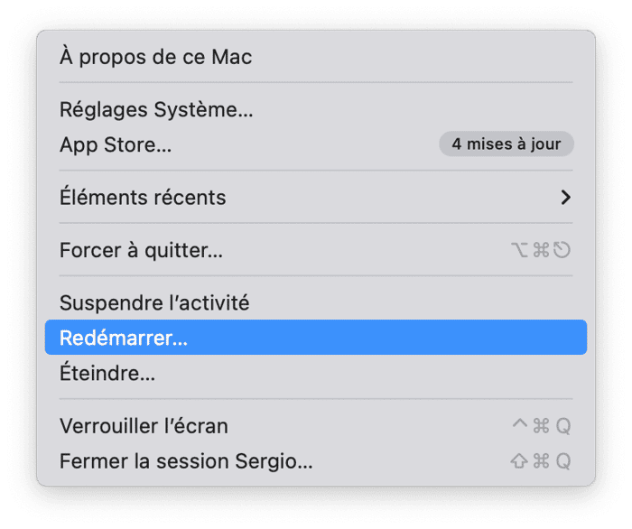
Task: Expand the Éléments récents submenu chevron
Action: coord(566,197)
